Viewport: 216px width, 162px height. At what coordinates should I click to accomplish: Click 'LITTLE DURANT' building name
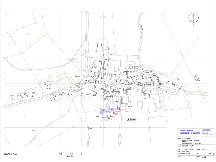(186, 139)
